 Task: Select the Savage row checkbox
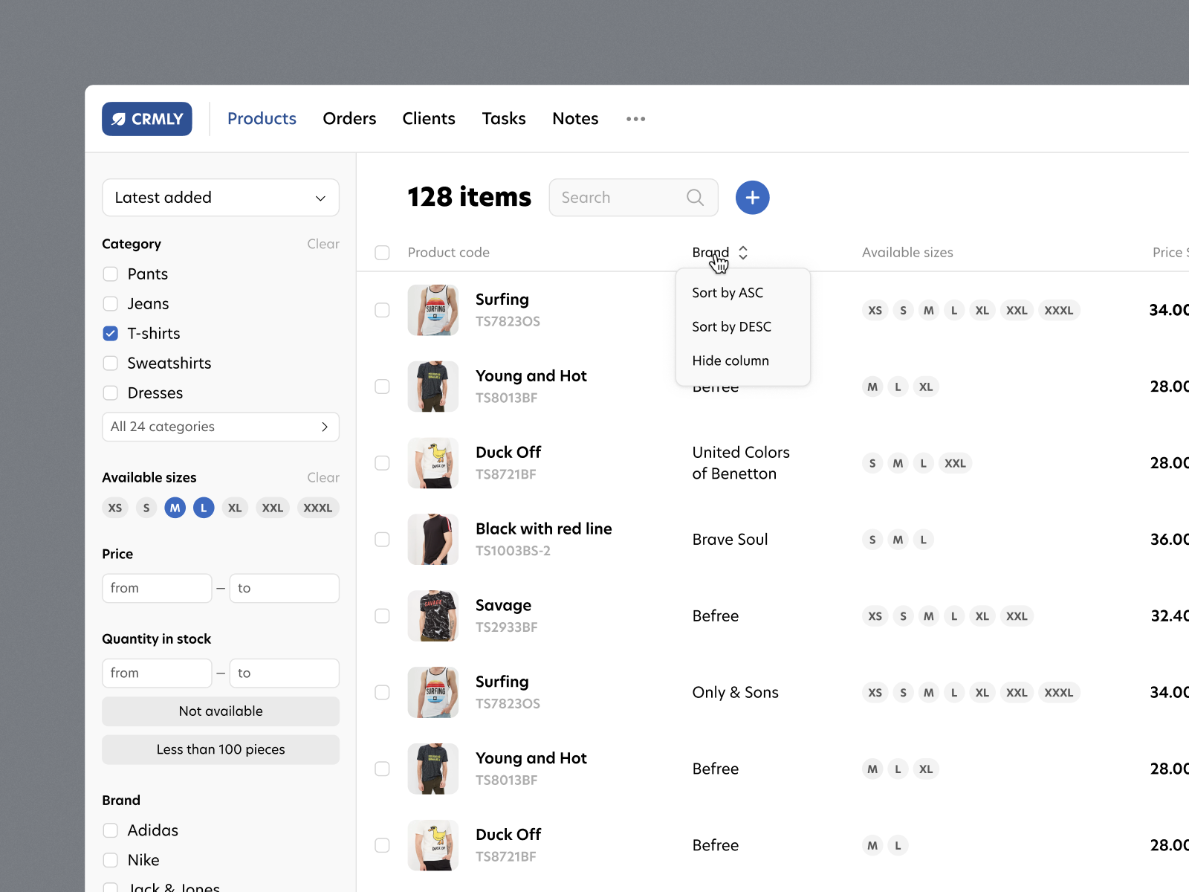point(382,616)
